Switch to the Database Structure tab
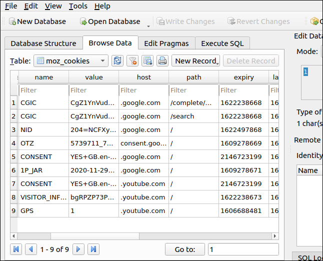 click(43, 43)
